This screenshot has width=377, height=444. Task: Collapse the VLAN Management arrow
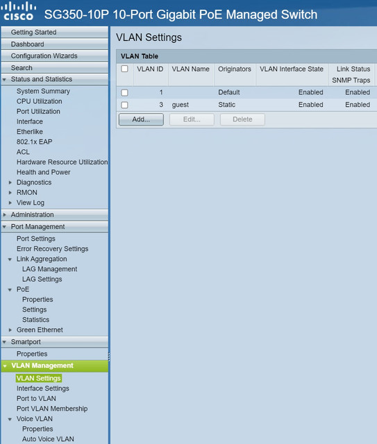[5, 366]
